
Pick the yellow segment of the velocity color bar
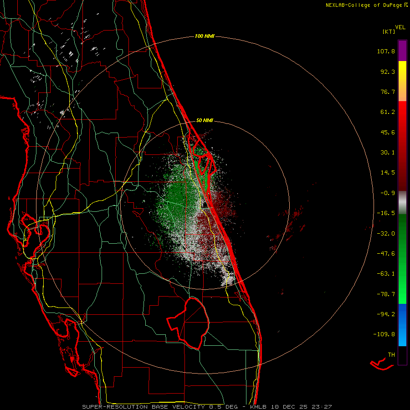[402, 71]
